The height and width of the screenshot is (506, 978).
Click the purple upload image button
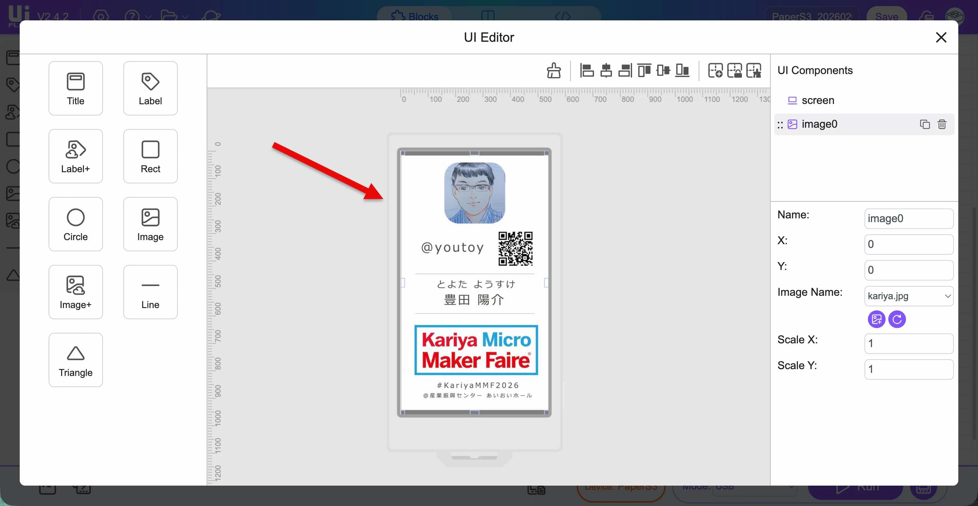pyautogui.click(x=877, y=319)
